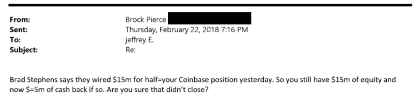Select the recipient jeffrey E.
The image size is (418, 111).
click(139, 40)
